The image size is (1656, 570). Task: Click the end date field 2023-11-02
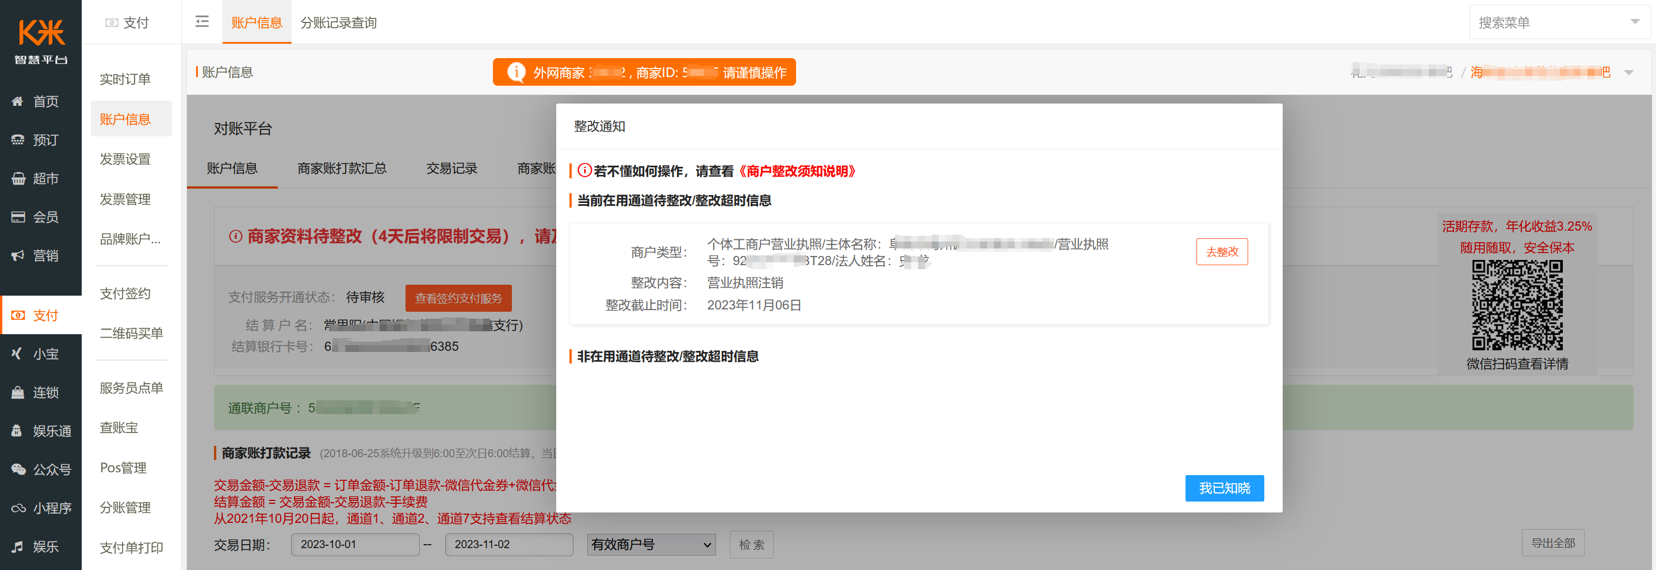click(509, 544)
